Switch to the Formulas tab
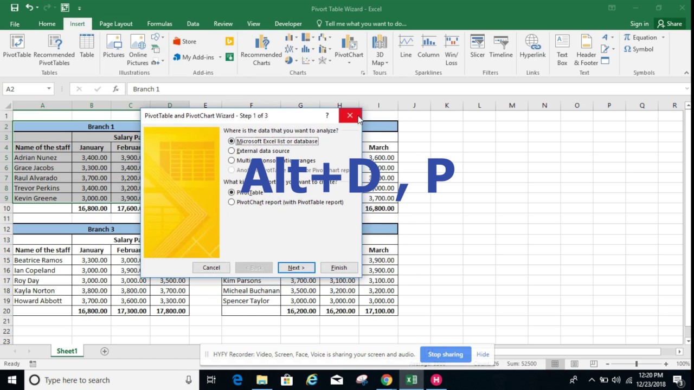This screenshot has width=694, height=390. pyautogui.click(x=159, y=24)
